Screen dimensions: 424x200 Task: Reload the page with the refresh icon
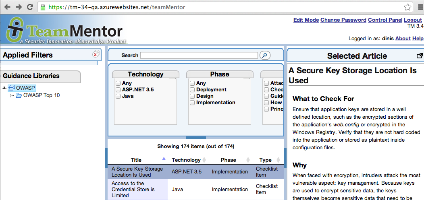coord(30,7)
